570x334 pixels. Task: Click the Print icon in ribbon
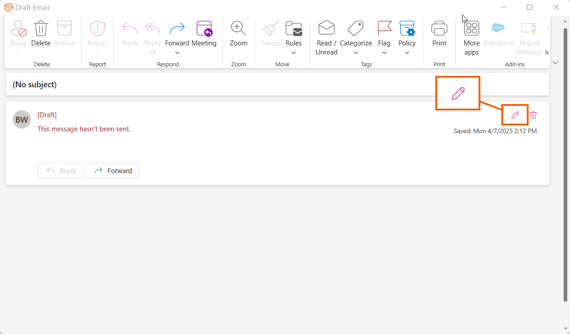coord(439,29)
